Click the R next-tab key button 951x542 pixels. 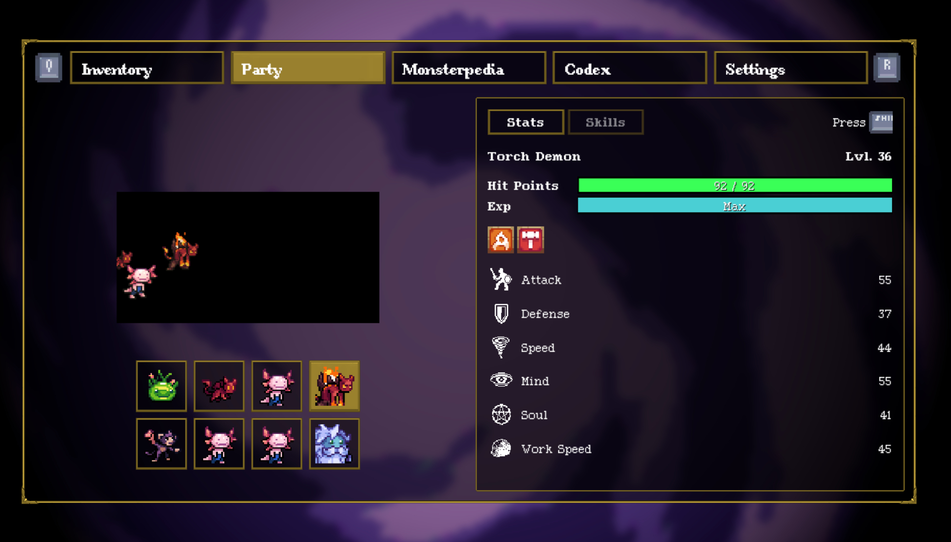pyautogui.click(x=886, y=68)
